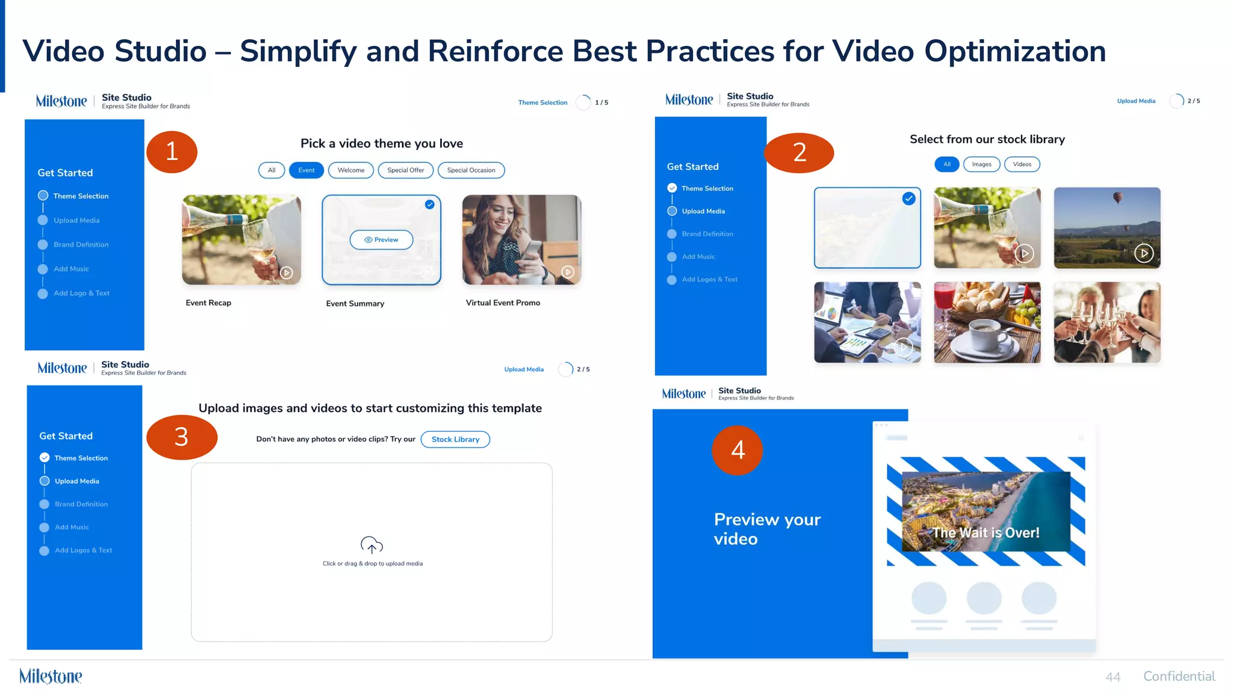Viewport: 1233px width, 693px height.
Task: Choose the Special Occasion filter
Action: point(471,170)
